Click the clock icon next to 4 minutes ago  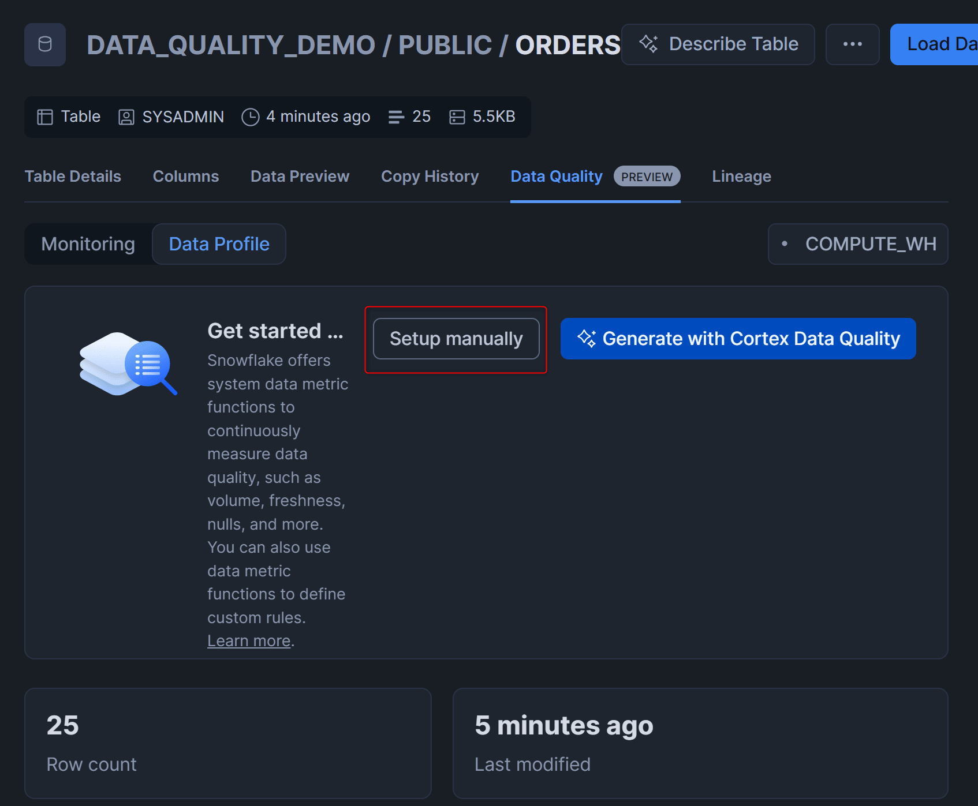(x=250, y=117)
